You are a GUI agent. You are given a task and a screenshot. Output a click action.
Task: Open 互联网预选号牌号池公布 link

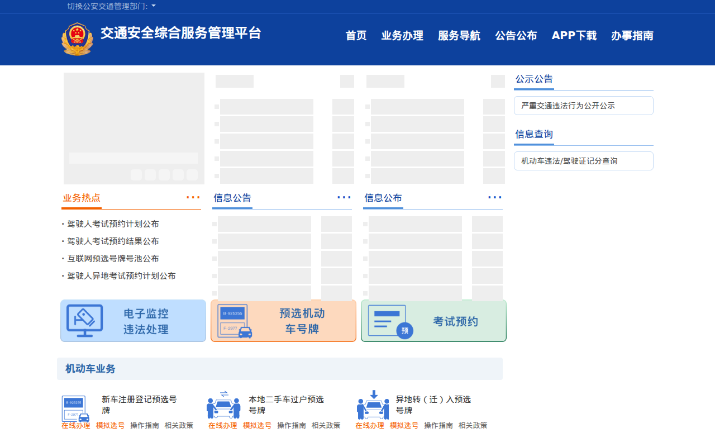point(113,259)
